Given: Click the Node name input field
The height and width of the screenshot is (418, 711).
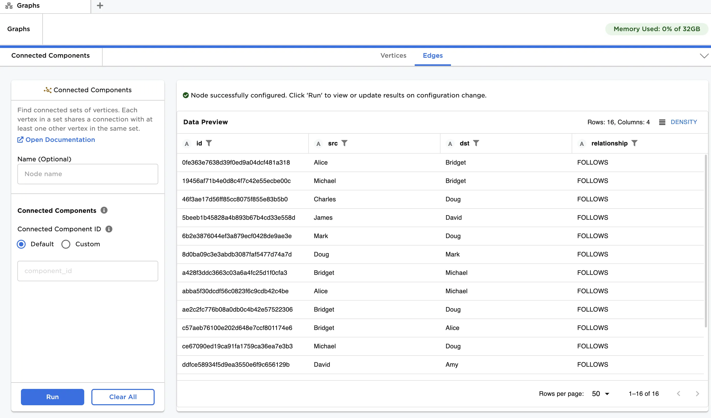Looking at the screenshot, I should pyautogui.click(x=88, y=174).
